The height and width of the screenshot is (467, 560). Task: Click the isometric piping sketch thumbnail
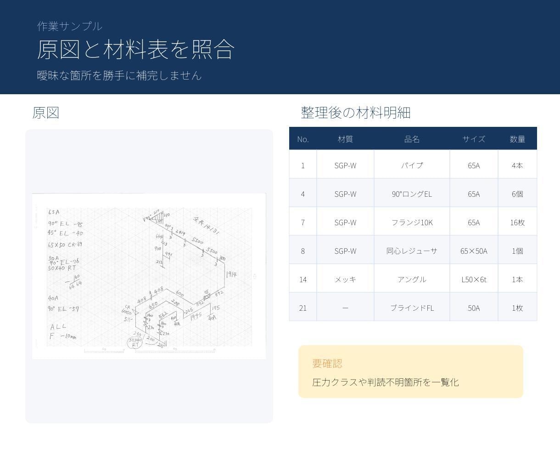(x=149, y=276)
